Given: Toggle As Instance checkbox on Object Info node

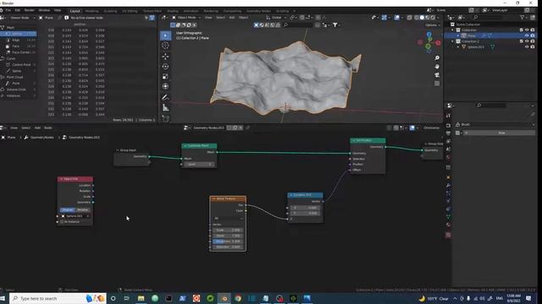Looking at the screenshot, I should click(62, 222).
